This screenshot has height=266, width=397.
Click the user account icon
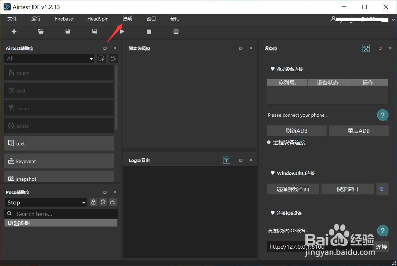(333, 19)
